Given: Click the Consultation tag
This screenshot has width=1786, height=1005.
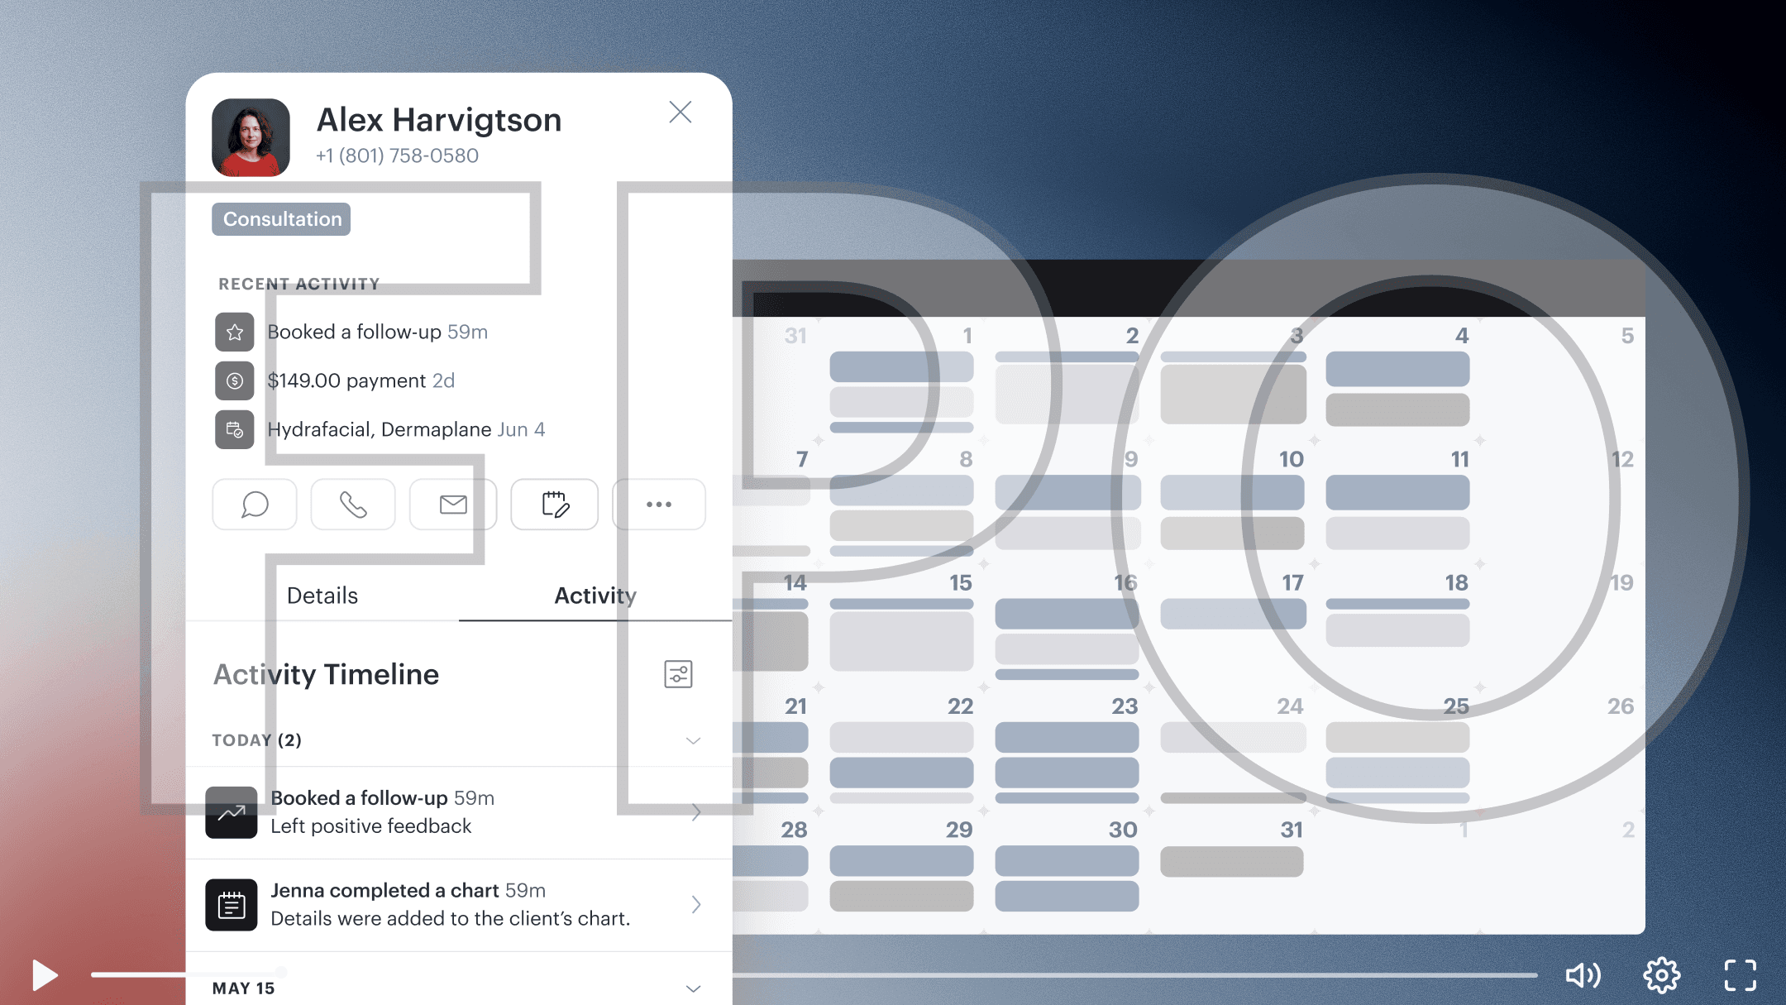Looking at the screenshot, I should click(x=281, y=219).
